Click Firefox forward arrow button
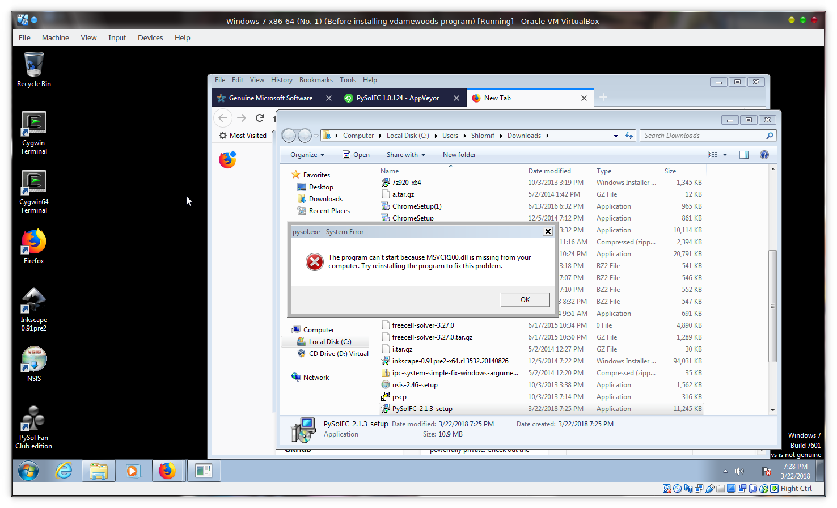The width and height of the screenshot is (837, 508). 242,118
